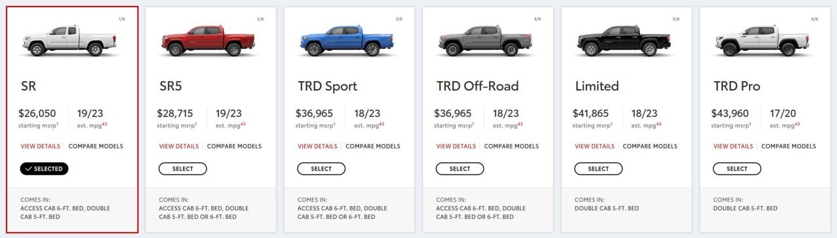Compare models from the SR5 card

234,146
